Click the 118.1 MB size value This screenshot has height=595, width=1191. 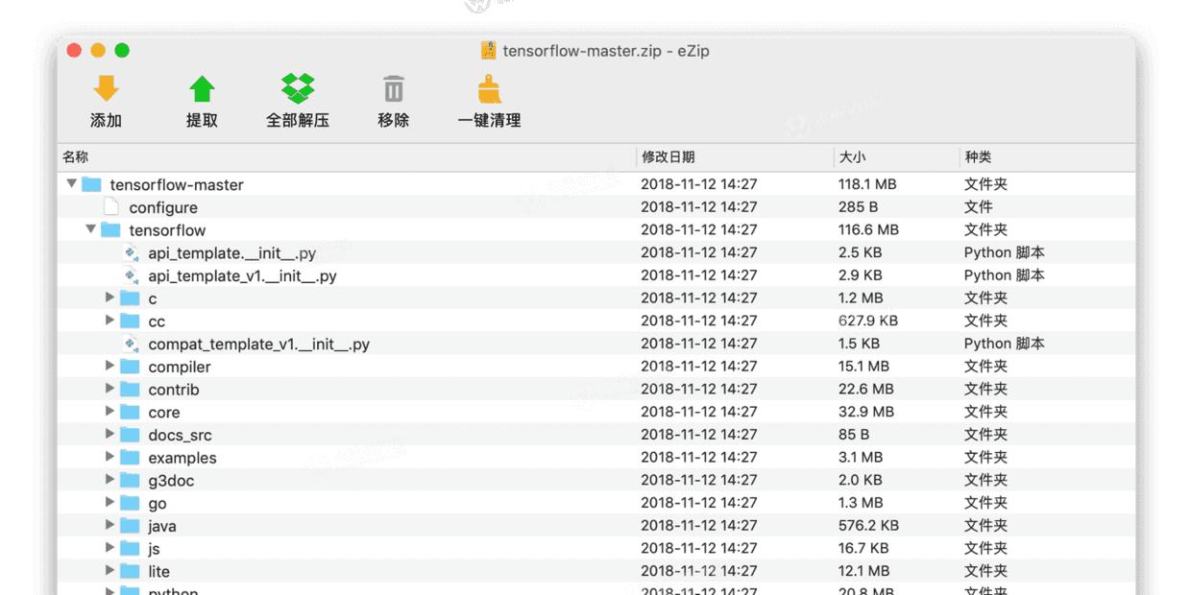click(867, 184)
